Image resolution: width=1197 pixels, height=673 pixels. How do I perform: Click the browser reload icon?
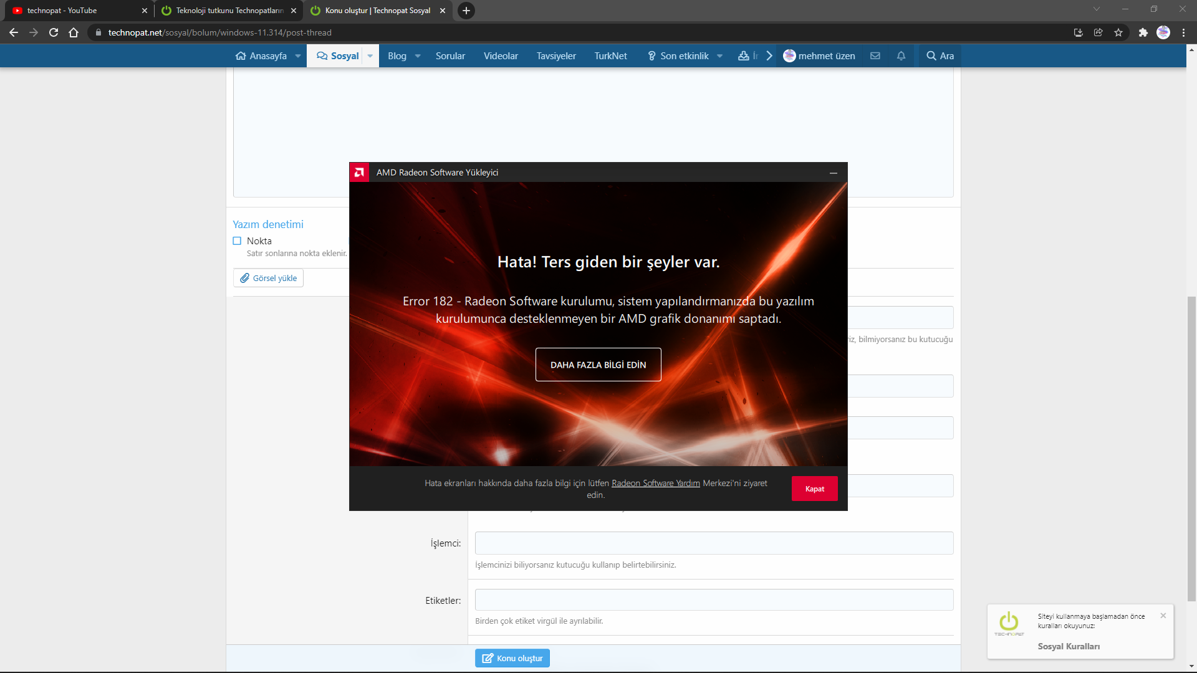click(54, 32)
